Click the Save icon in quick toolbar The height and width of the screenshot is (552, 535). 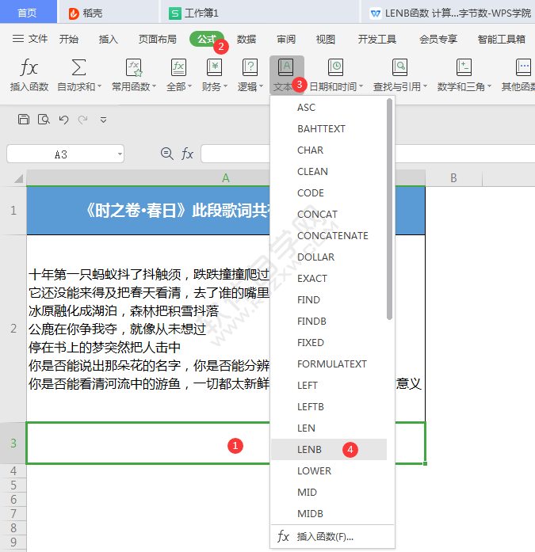coord(24,120)
